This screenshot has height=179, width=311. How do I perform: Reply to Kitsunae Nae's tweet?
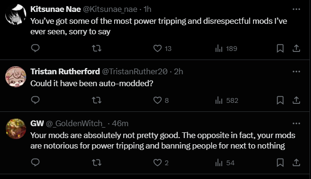36,48
